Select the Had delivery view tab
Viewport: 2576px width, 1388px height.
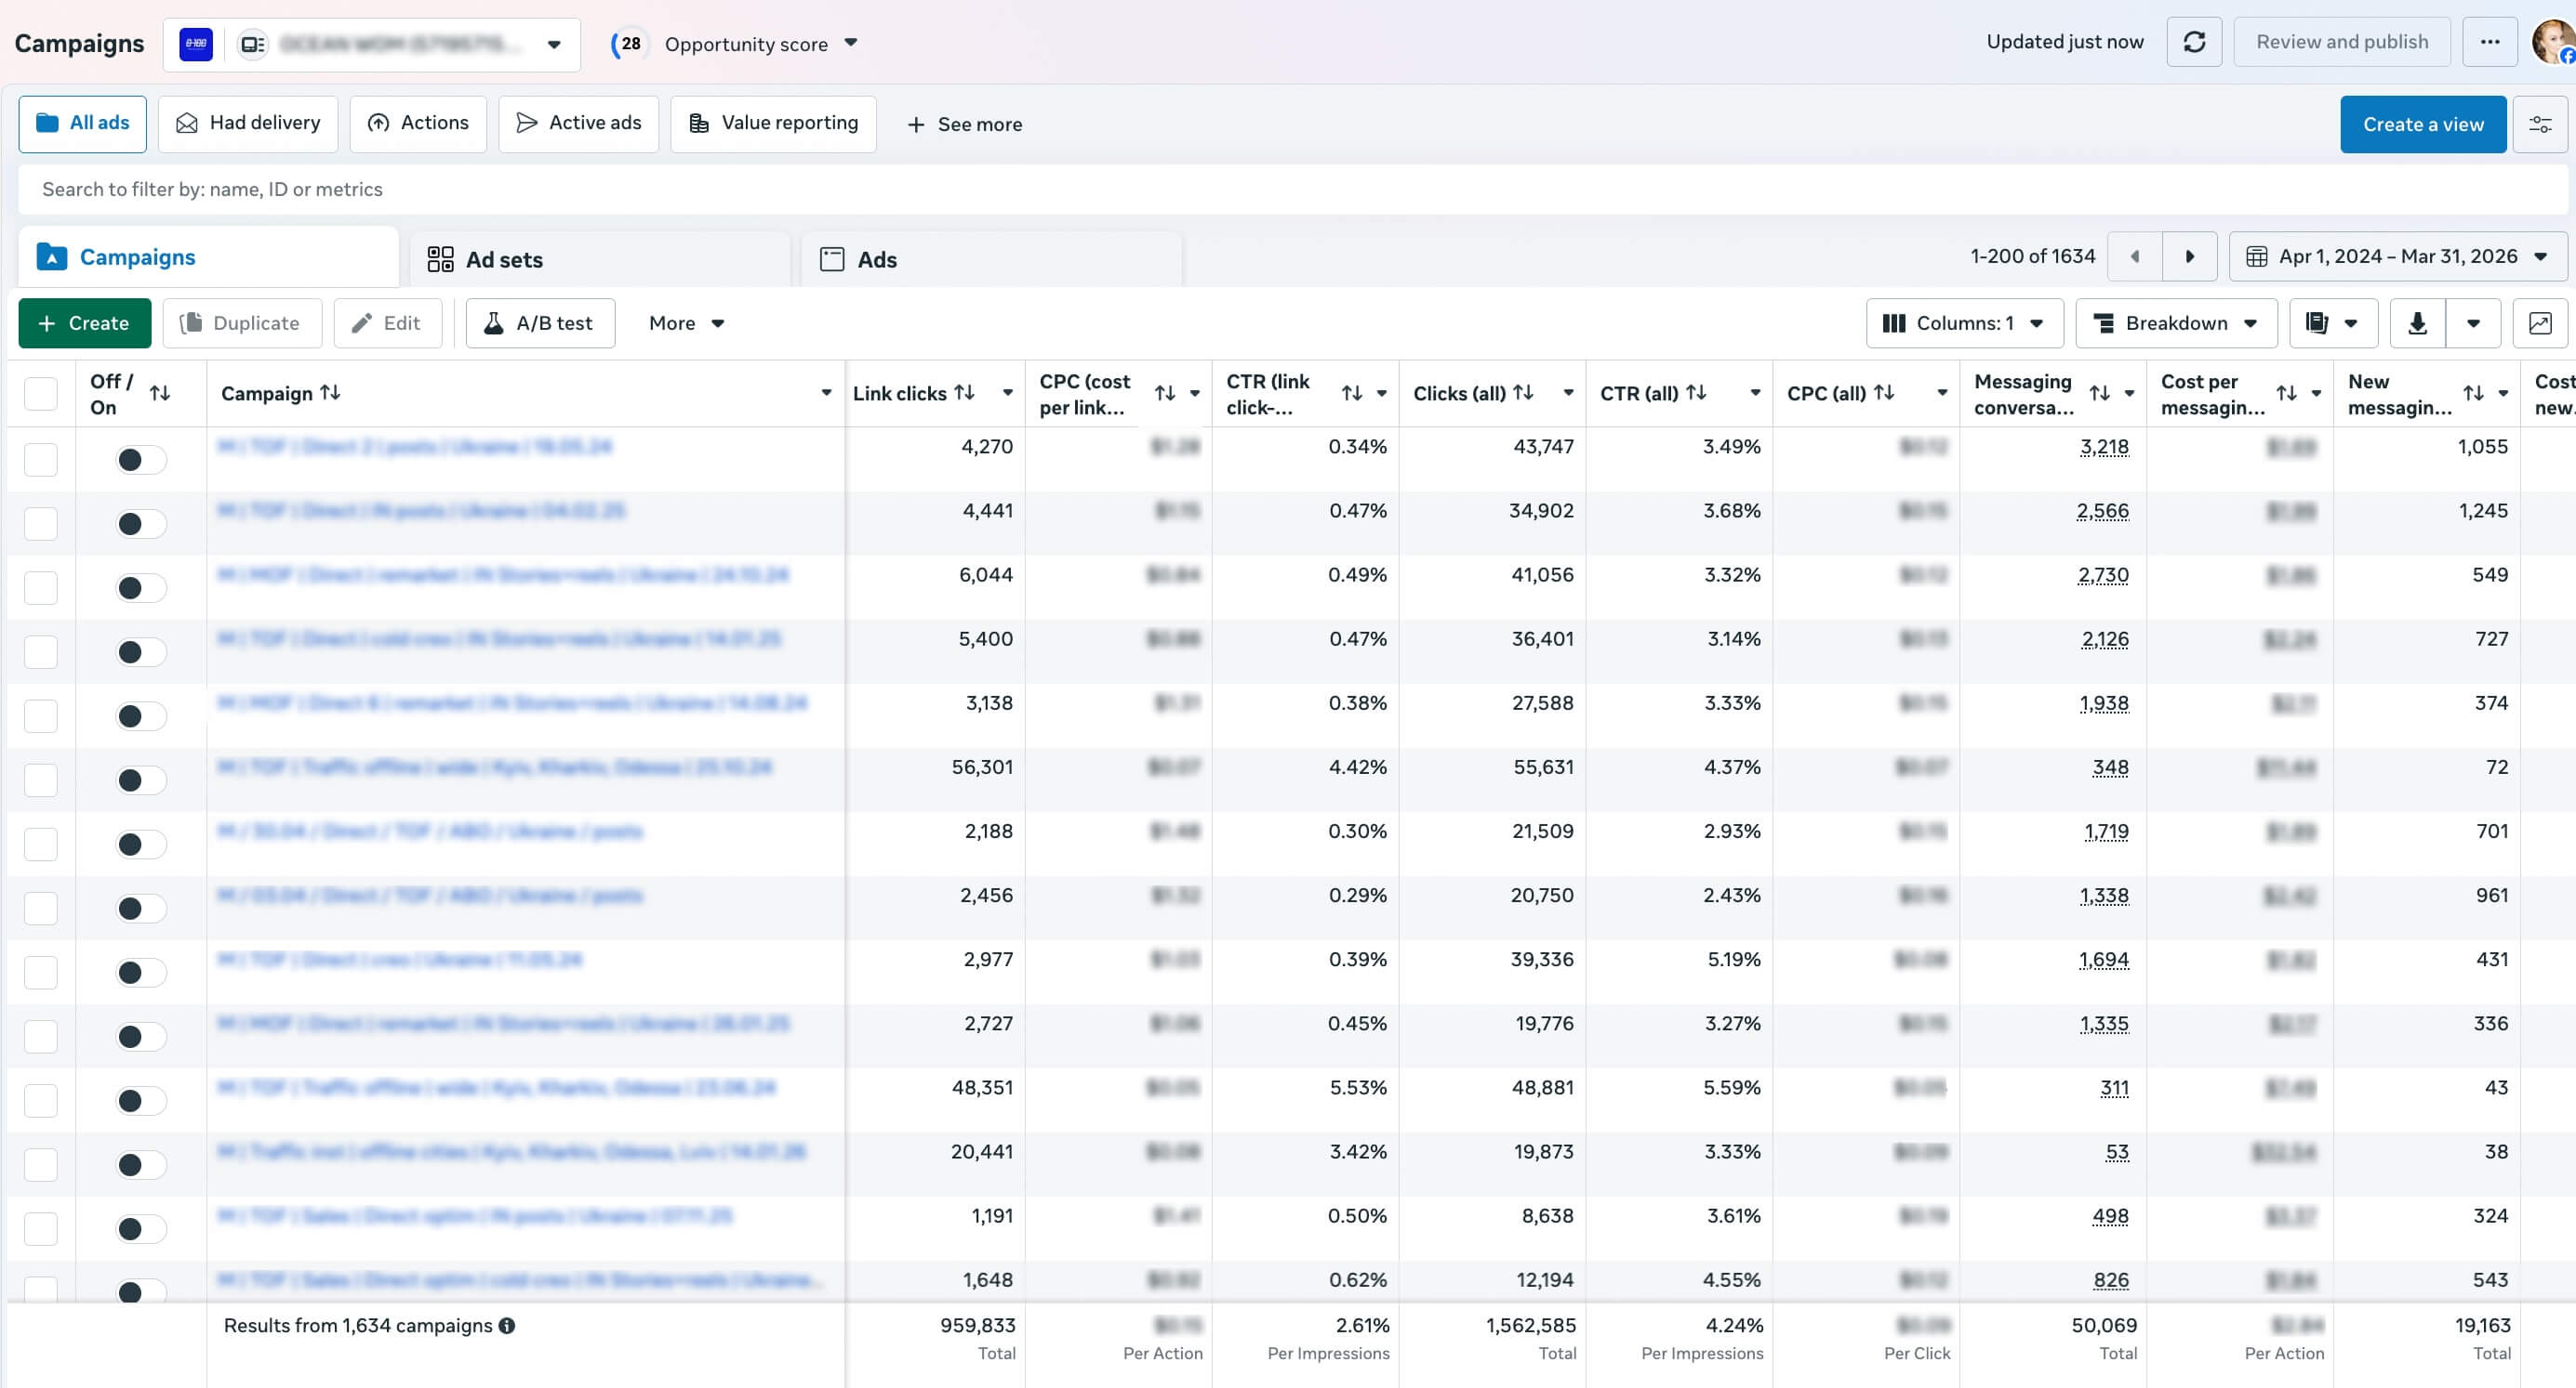pos(248,124)
